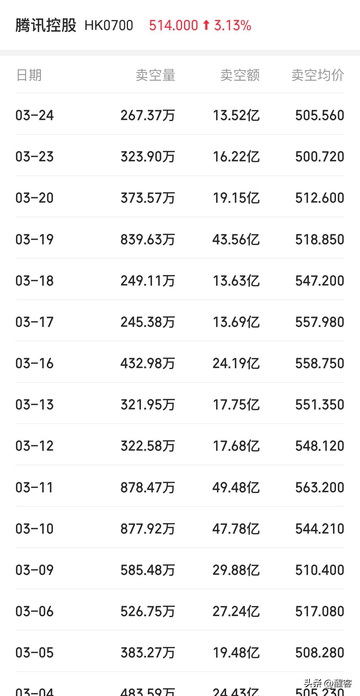Click the 头条 @醒客 watermark
Viewport: 360px width, 696px height.
pyautogui.click(x=328, y=683)
